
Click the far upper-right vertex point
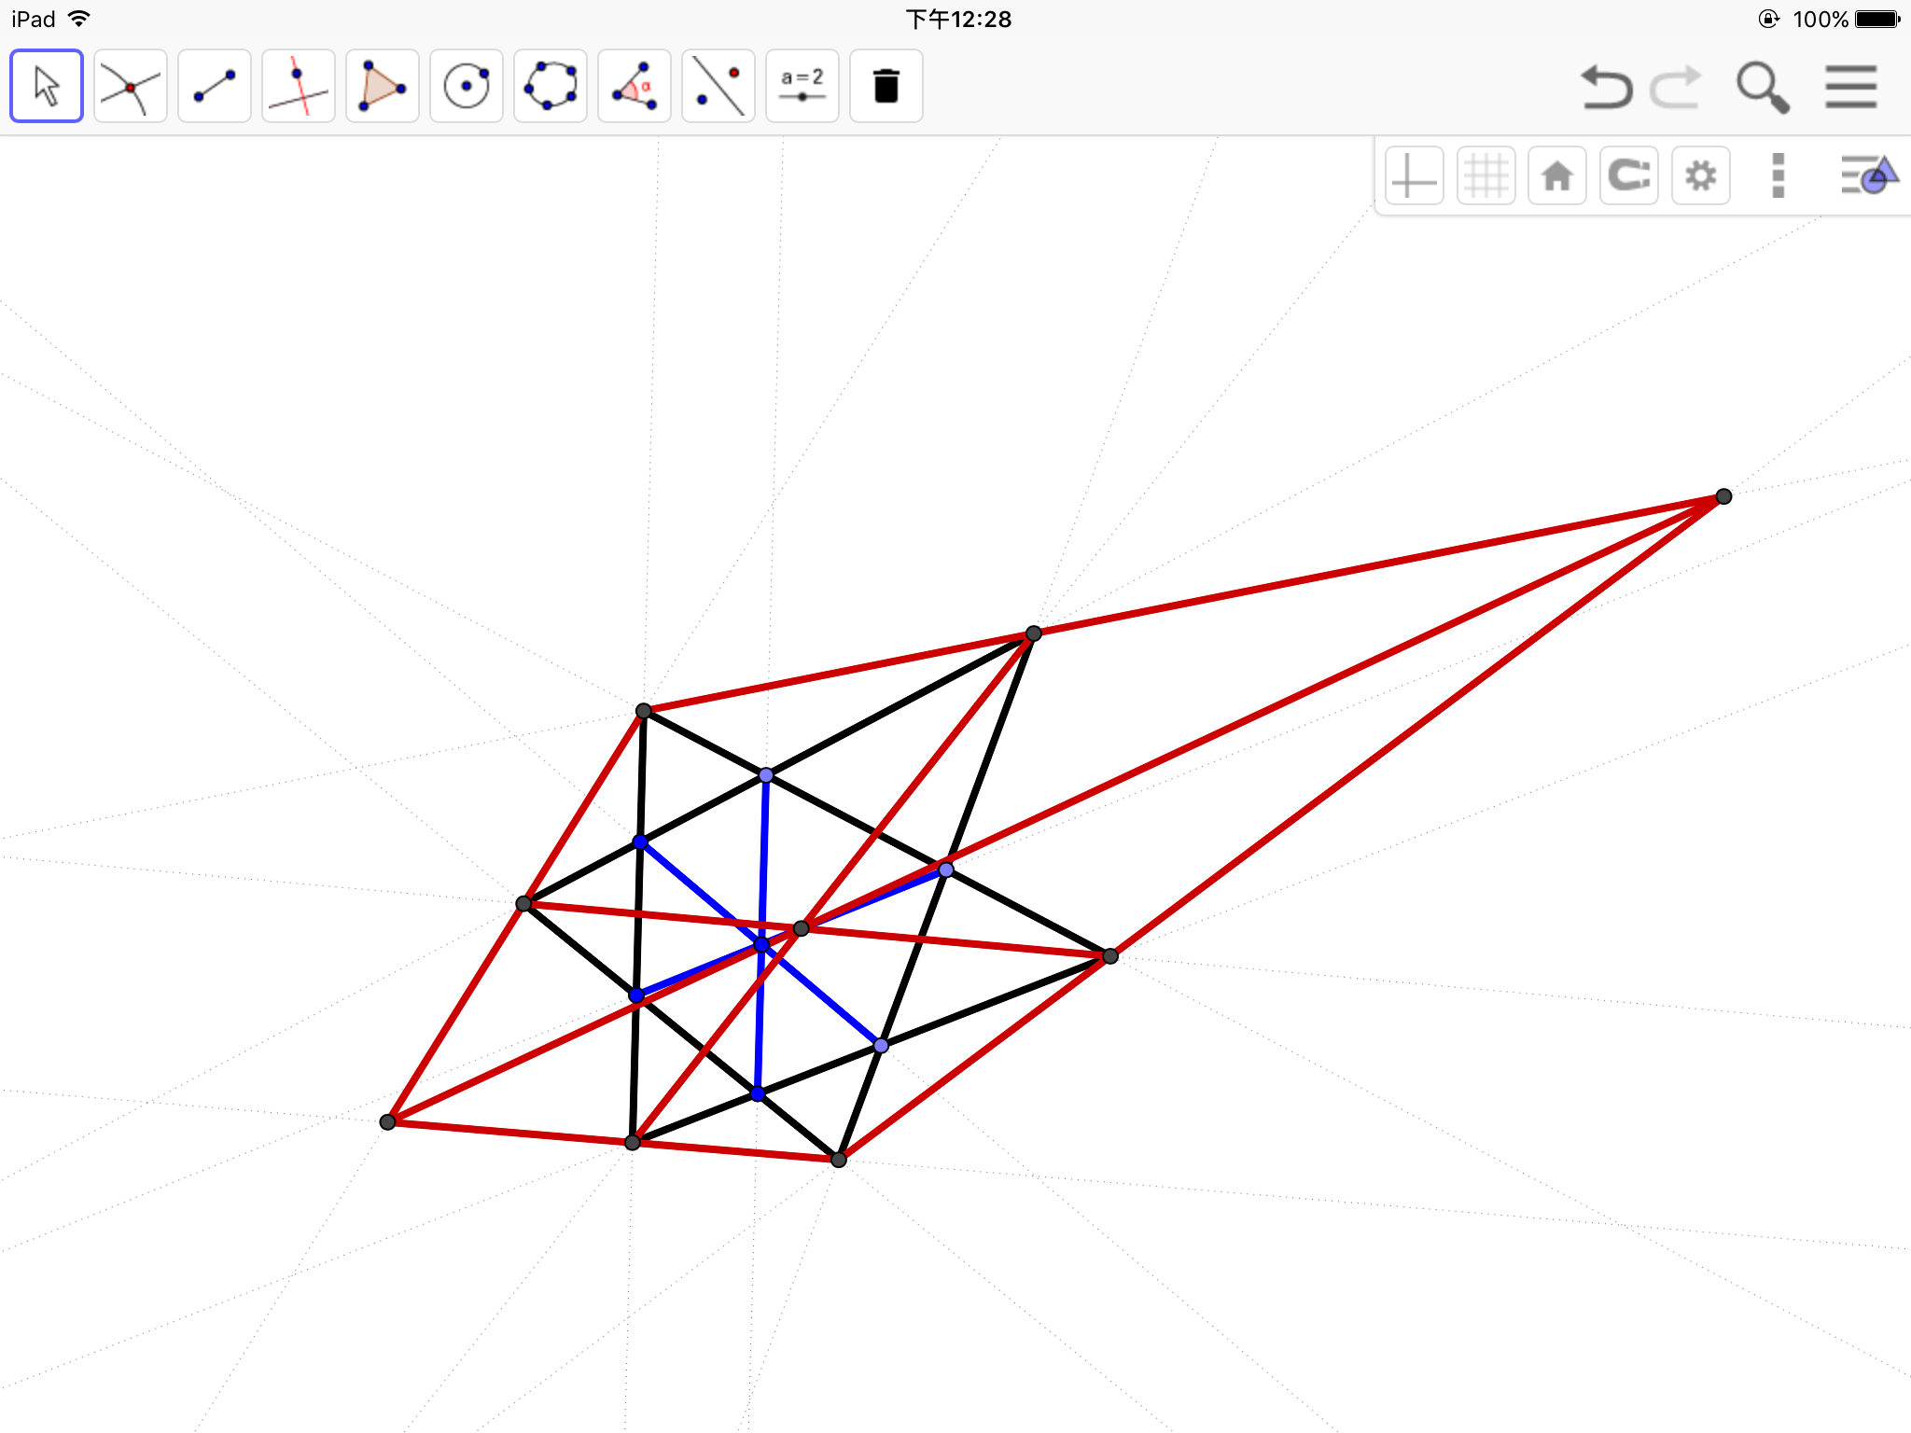(x=1723, y=496)
